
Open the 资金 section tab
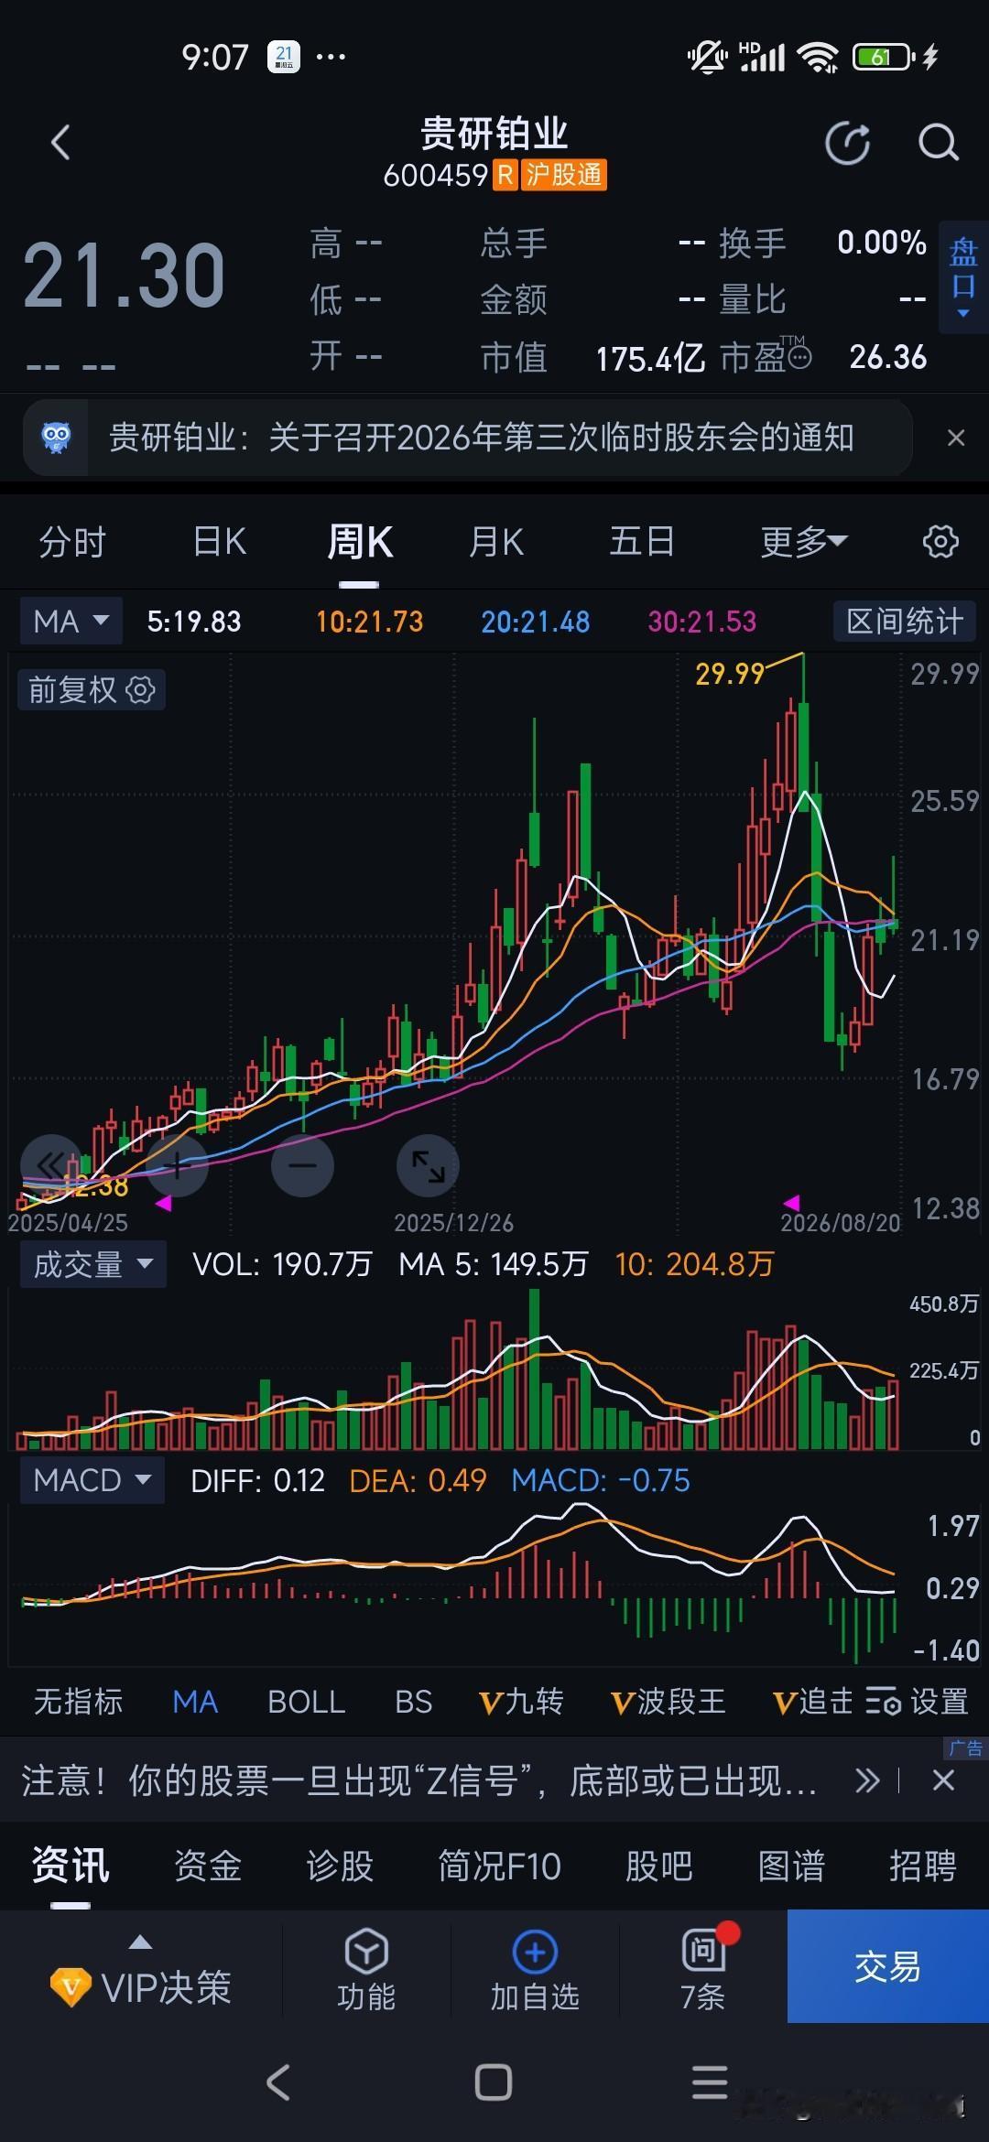point(208,1865)
